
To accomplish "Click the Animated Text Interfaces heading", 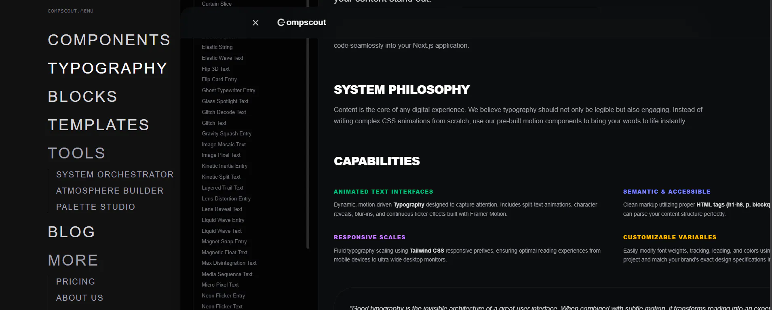I will [383, 192].
